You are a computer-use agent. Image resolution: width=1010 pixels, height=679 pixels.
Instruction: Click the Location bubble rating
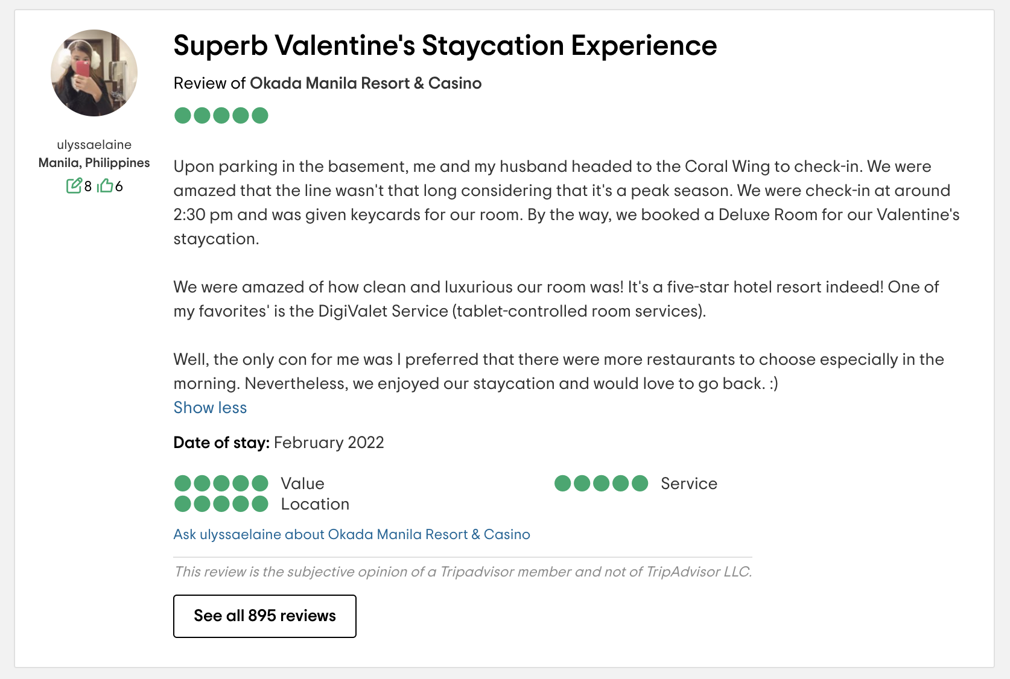[221, 504]
